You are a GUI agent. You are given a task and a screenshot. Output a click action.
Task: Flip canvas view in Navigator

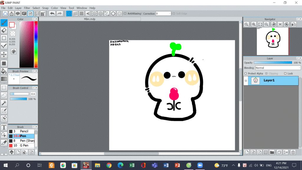click(x=294, y=24)
